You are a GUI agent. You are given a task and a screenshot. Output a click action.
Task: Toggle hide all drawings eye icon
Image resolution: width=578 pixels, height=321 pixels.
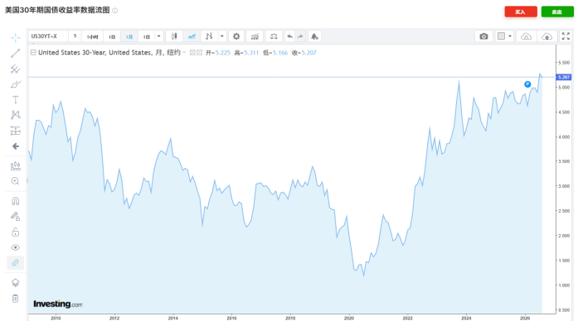(16, 247)
